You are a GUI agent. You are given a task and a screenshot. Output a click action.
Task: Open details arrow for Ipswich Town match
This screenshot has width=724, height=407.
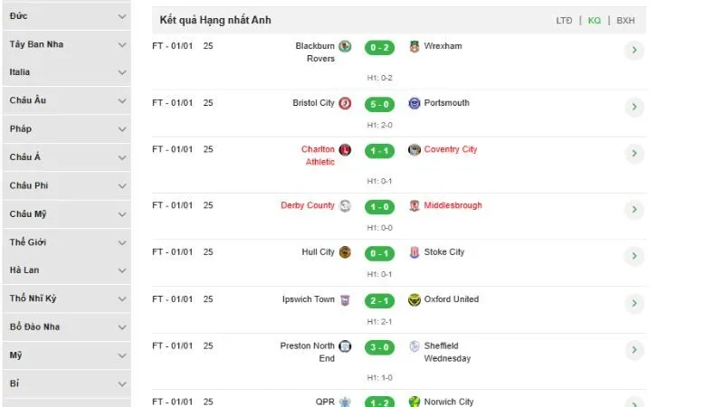[634, 304]
